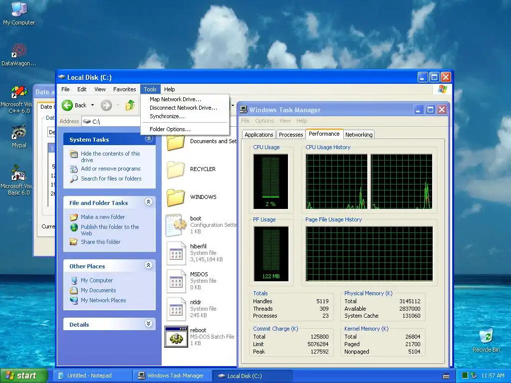
Task: Open the Options menu in Task Manager
Action: coord(264,121)
